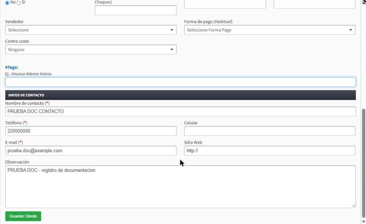Image resolution: width=366 pixels, height=224 pixels.
Task: Open the Vendedor dropdown
Action: [x=91, y=30]
